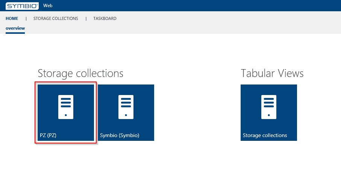341x175 pixels.
Task: Switch to STORAGE COLLECTIONS in navigation bar
Action: (x=56, y=18)
